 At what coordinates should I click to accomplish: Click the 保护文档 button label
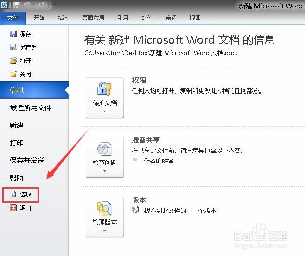point(105,103)
